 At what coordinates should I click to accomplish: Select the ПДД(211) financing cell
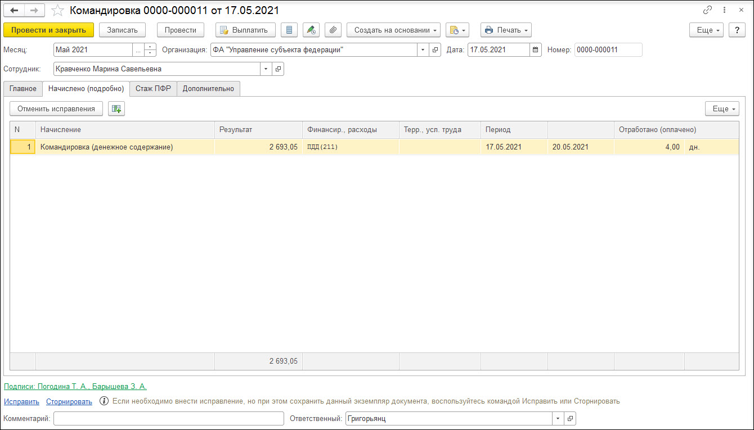[351, 147]
